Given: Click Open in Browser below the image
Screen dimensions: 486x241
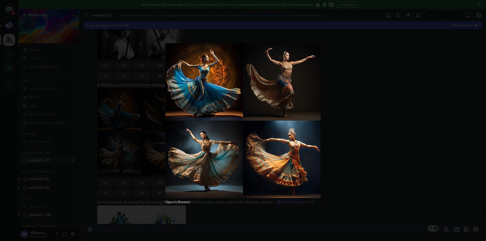Looking at the screenshot, I should 178,202.
